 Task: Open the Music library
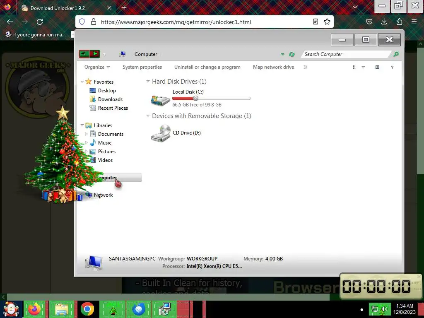pyautogui.click(x=104, y=142)
